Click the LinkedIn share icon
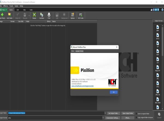Viewport: 164px width, 121px height. pyautogui.click(x=158, y=10)
